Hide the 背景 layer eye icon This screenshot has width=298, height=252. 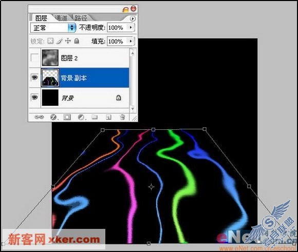click(34, 98)
